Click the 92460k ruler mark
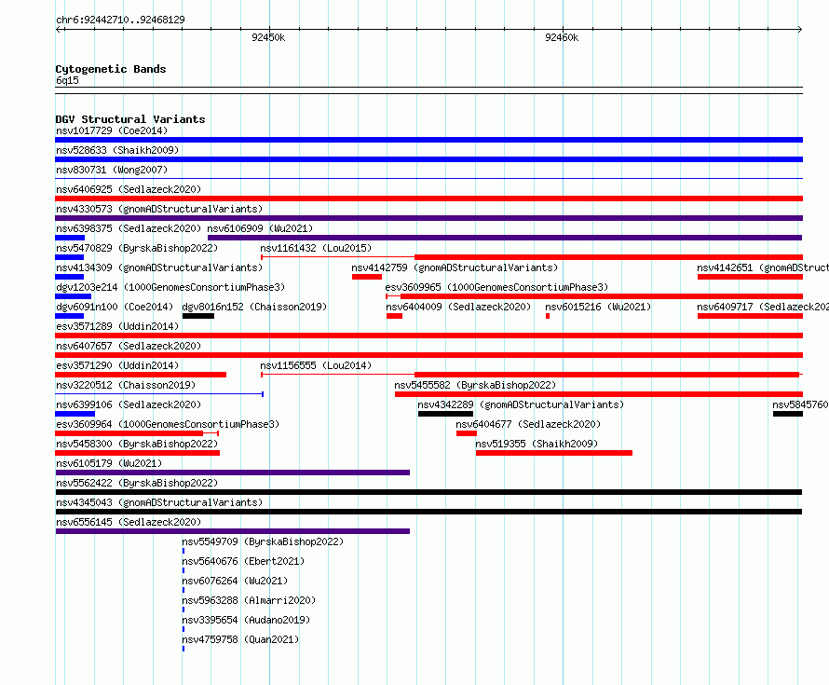The image size is (829, 685). [562, 37]
